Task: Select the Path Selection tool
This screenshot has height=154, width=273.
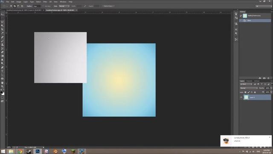Action: 2,75
